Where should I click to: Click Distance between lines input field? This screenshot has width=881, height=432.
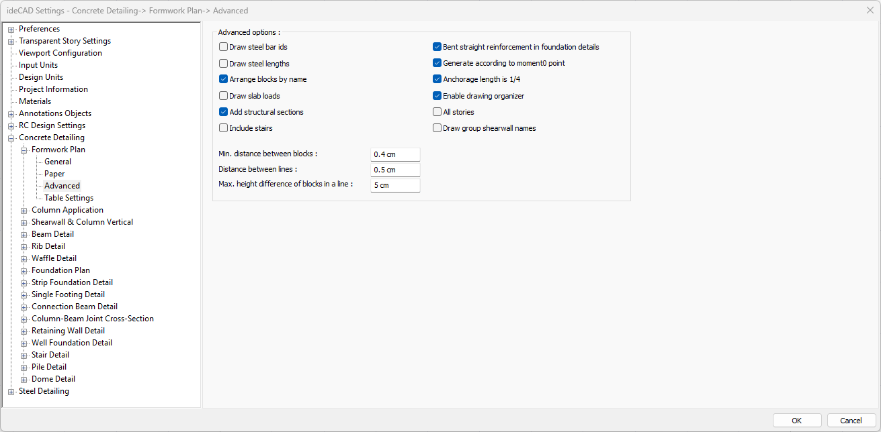[395, 170]
